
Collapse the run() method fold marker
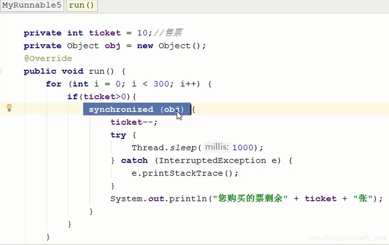point(1,71)
